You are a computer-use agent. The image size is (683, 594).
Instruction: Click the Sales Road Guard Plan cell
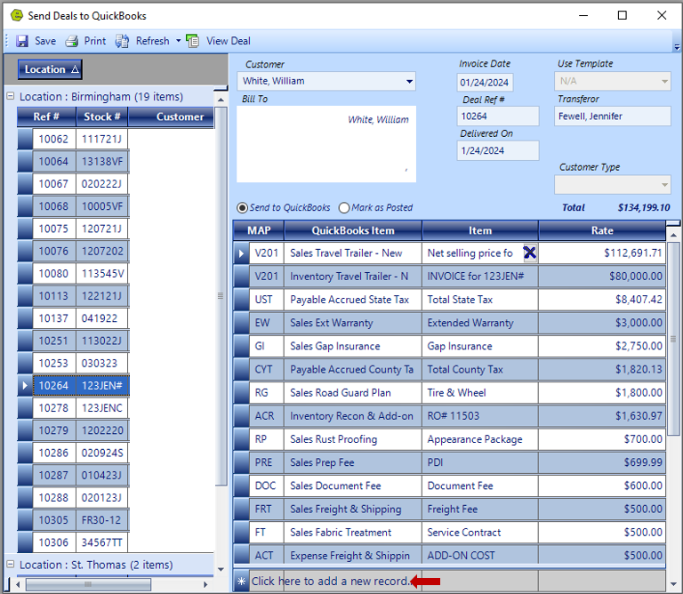tap(353, 393)
